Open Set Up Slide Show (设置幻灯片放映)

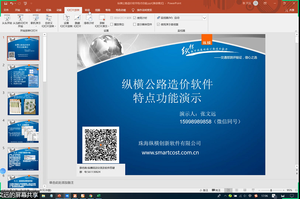coord(66,21)
